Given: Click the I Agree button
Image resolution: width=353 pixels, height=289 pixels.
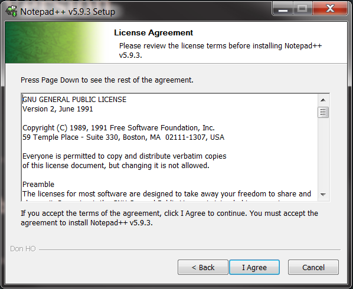Looking at the screenshot, I should pos(254,267).
